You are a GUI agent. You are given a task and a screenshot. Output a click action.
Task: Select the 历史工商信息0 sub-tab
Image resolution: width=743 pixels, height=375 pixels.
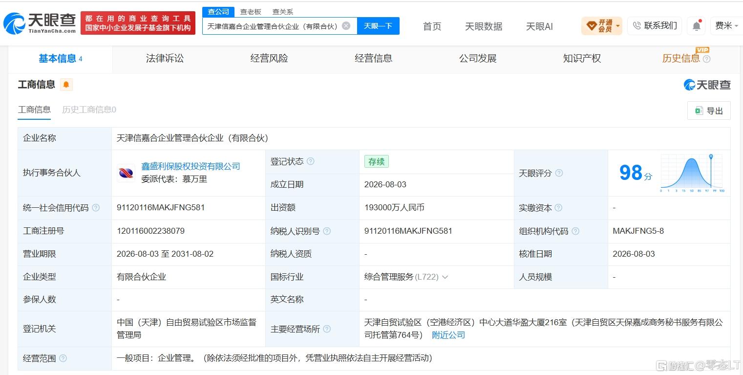click(89, 110)
